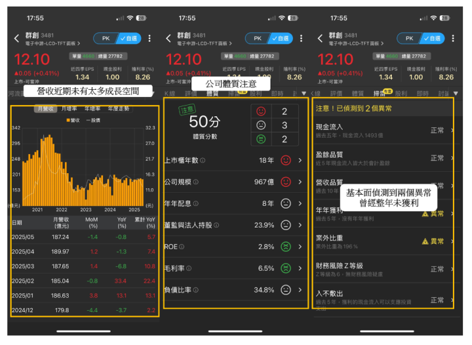472x345 pixels.
Task: Tap info icon beside 公司規模
Action: (196, 182)
